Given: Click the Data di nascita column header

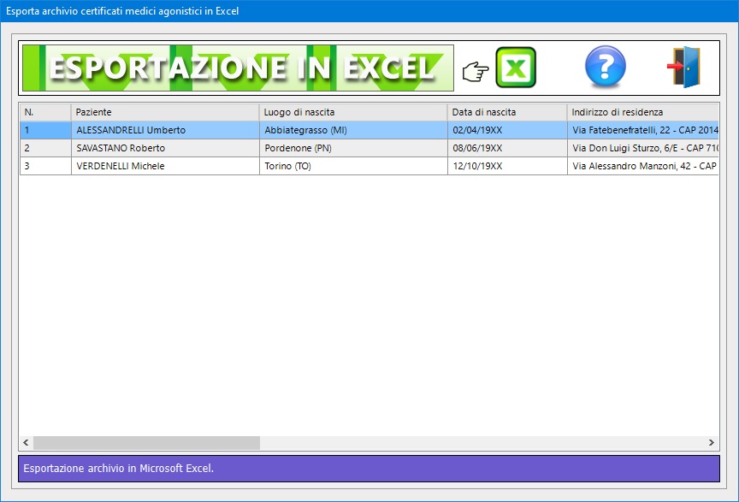Looking at the screenshot, I should click(x=506, y=112).
